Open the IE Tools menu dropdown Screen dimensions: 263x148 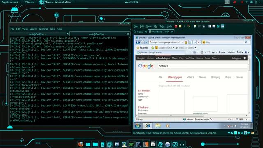[x=240, y=52]
